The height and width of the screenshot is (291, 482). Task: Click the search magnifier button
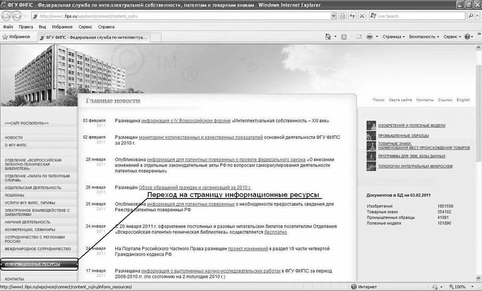click(x=471, y=16)
